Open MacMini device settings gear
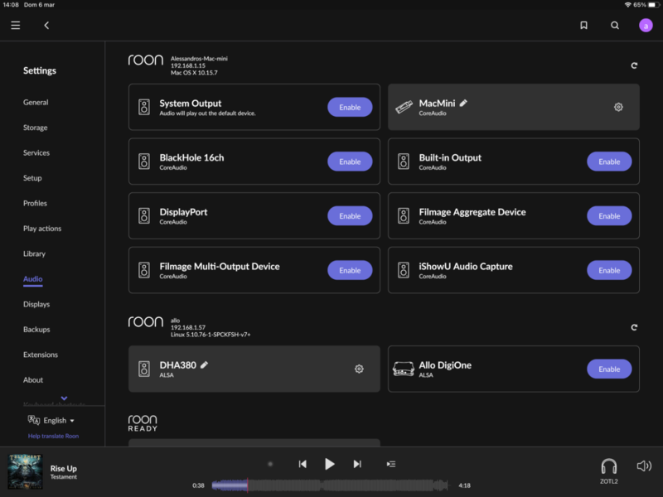Screen dimensions: 663x497 (618, 107)
